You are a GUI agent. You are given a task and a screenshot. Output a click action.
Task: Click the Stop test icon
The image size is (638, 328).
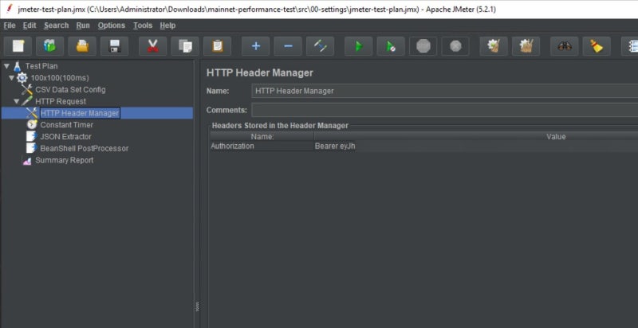(423, 46)
